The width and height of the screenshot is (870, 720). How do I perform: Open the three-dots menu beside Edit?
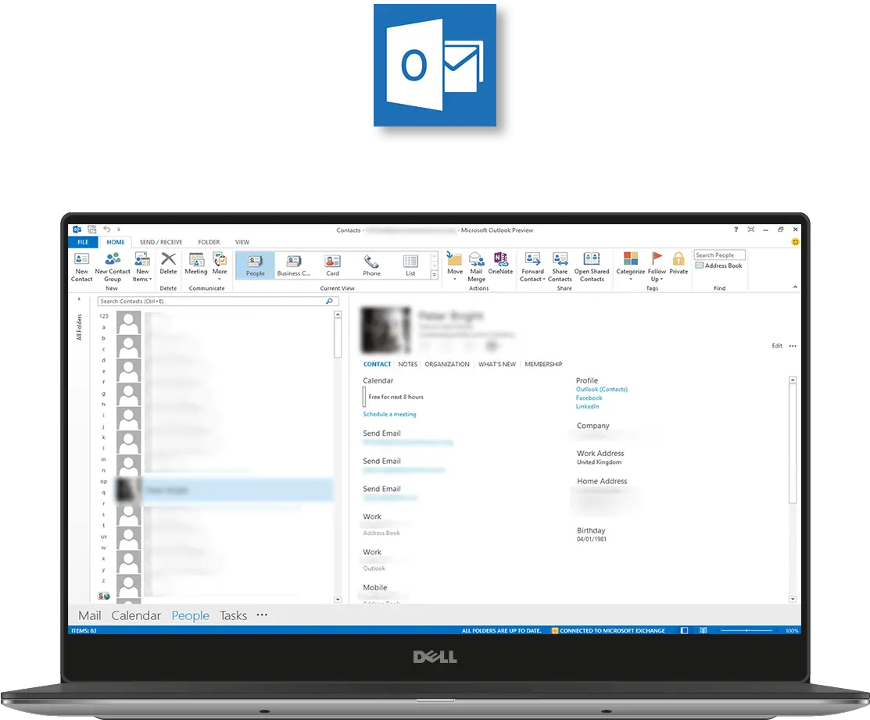pos(793,346)
